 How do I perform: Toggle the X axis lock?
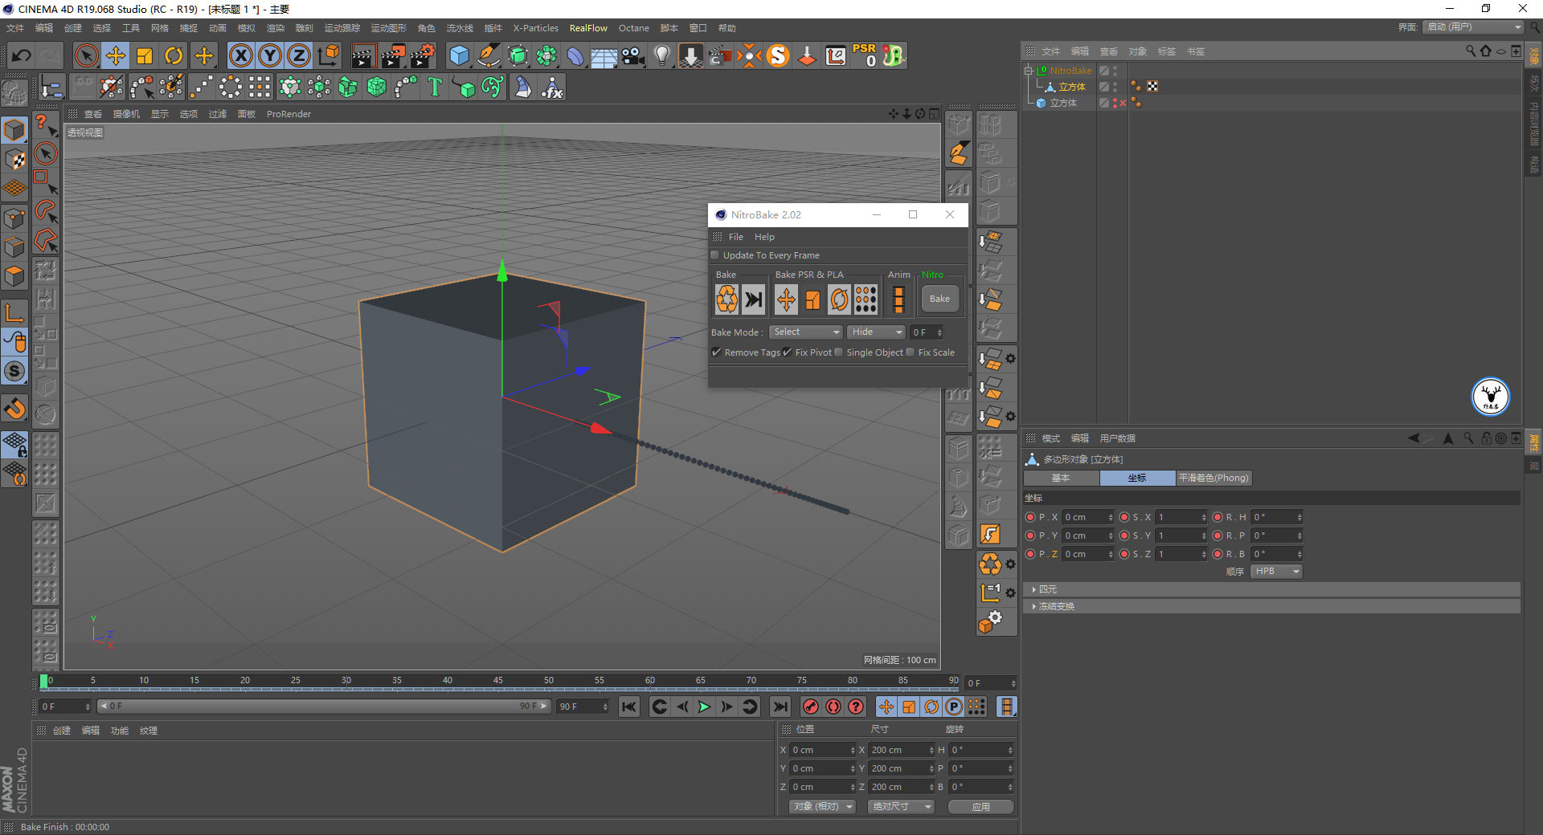[x=240, y=55]
